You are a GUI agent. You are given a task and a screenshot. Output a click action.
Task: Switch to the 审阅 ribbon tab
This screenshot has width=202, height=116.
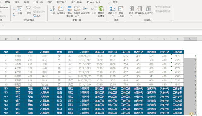pyautogui.click(x=17, y=2)
